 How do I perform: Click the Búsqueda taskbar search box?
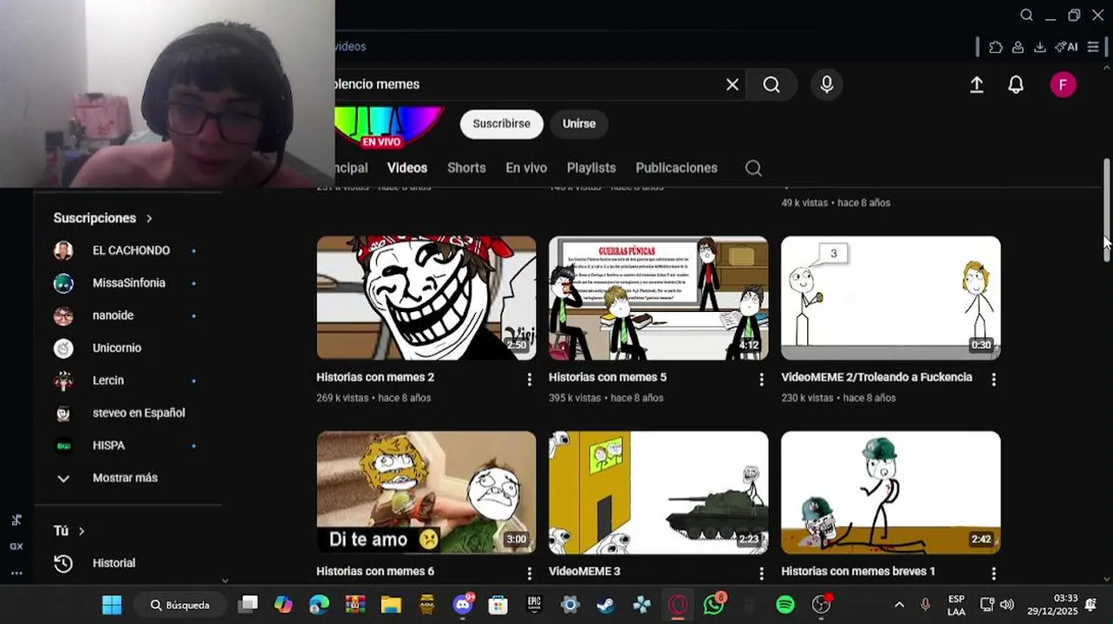[x=181, y=605]
